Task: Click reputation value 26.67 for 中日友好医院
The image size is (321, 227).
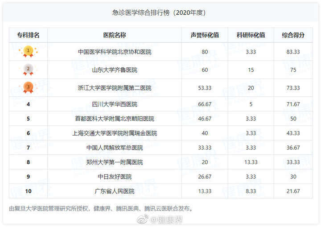Action: coord(205,177)
